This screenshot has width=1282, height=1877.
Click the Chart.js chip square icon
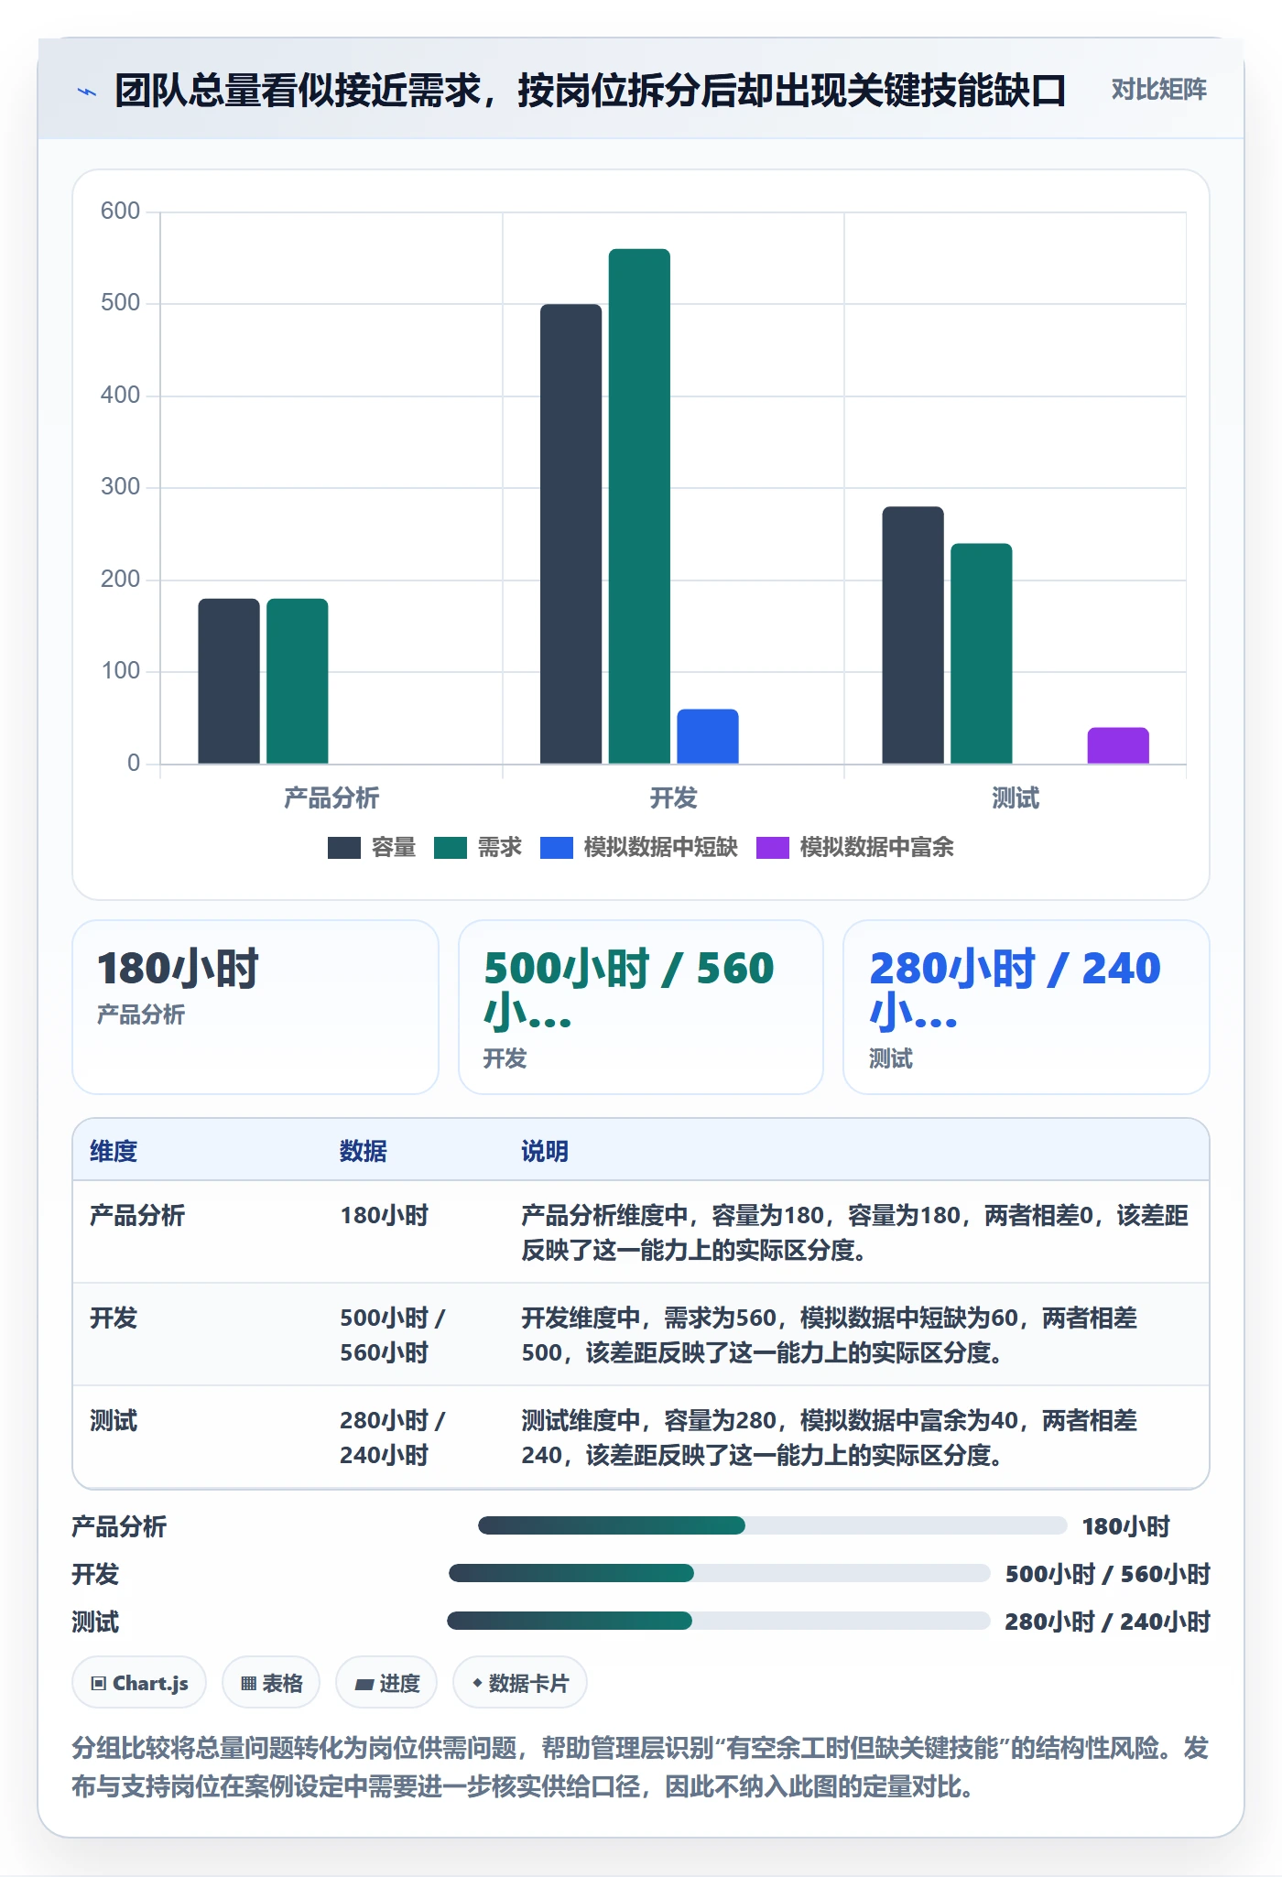[99, 1684]
